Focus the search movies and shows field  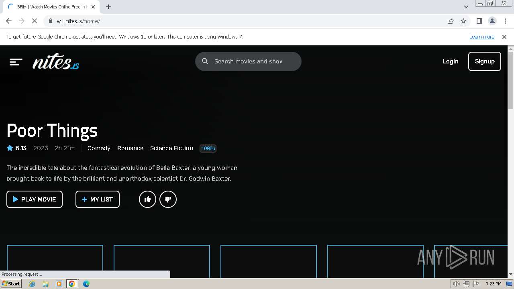pyautogui.click(x=248, y=61)
